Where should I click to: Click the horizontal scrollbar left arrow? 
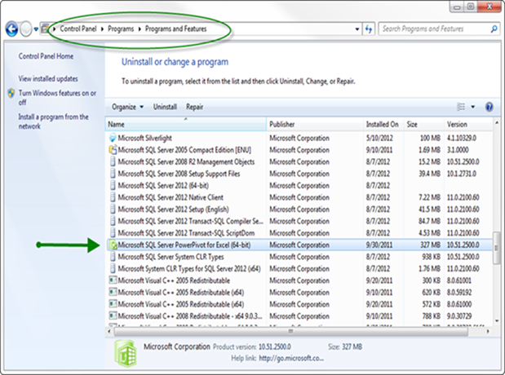[x=109, y=331]
